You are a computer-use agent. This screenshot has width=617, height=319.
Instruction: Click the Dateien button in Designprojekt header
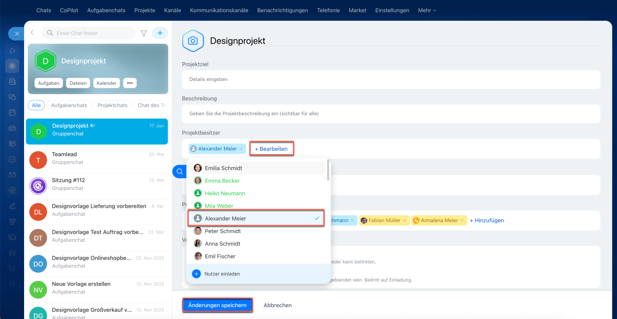coord(78,83)
